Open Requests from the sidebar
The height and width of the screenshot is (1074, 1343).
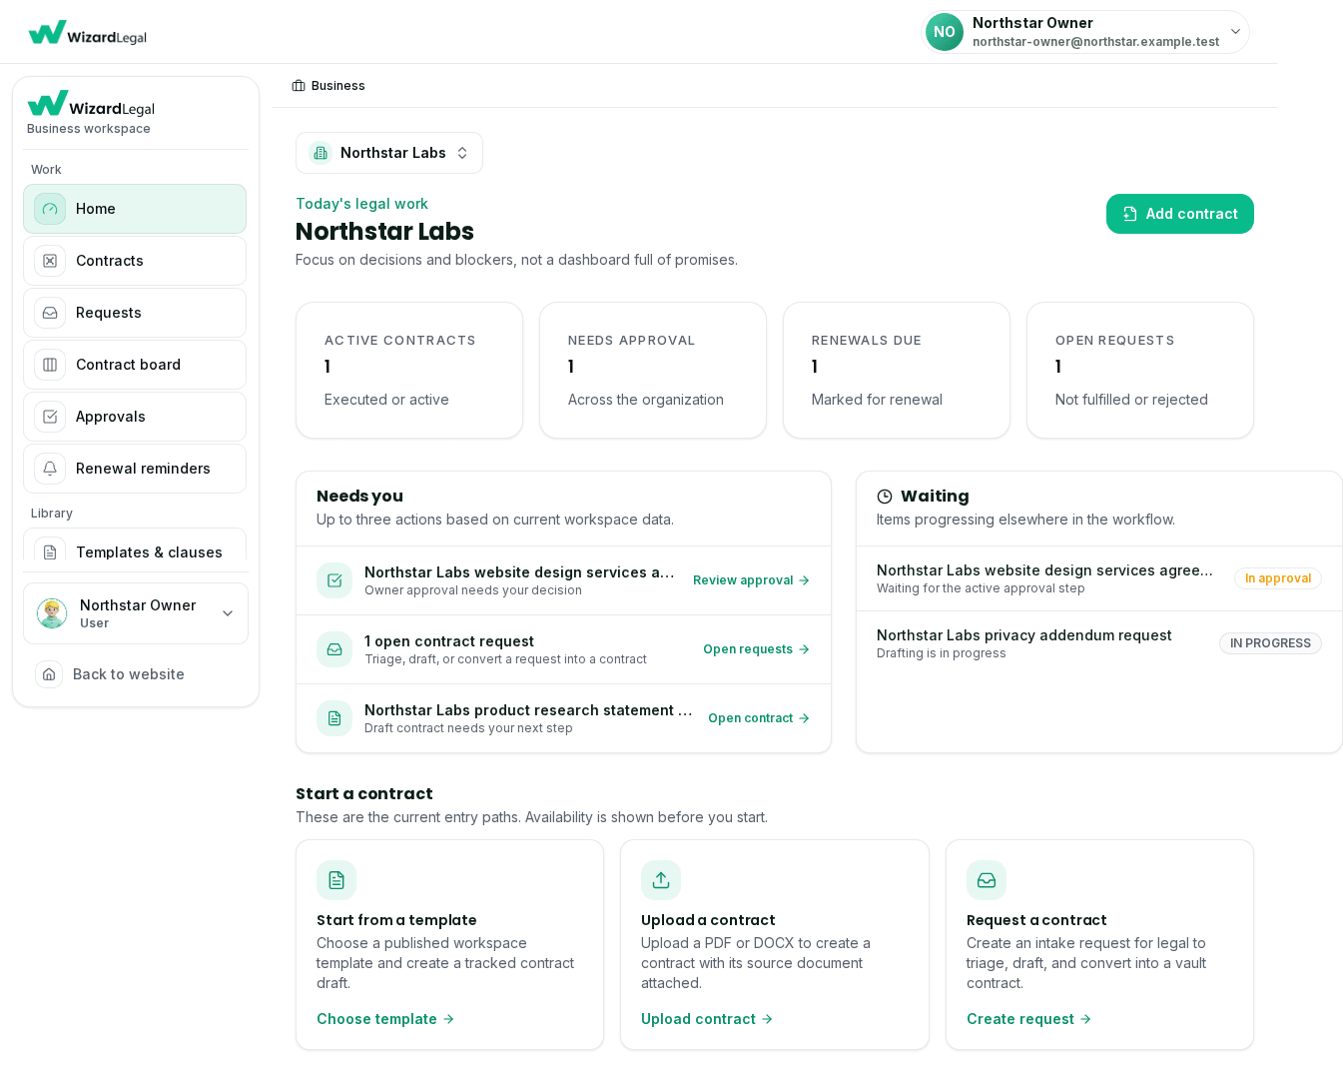click(135, 313)
